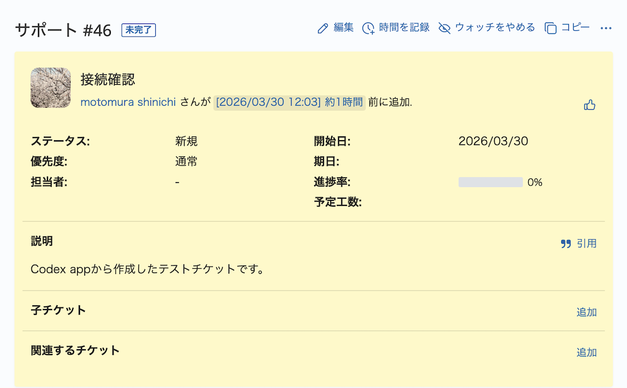Click the 引用 text in description
This screenshot has width=627, height=388.
tap(587, 244)
